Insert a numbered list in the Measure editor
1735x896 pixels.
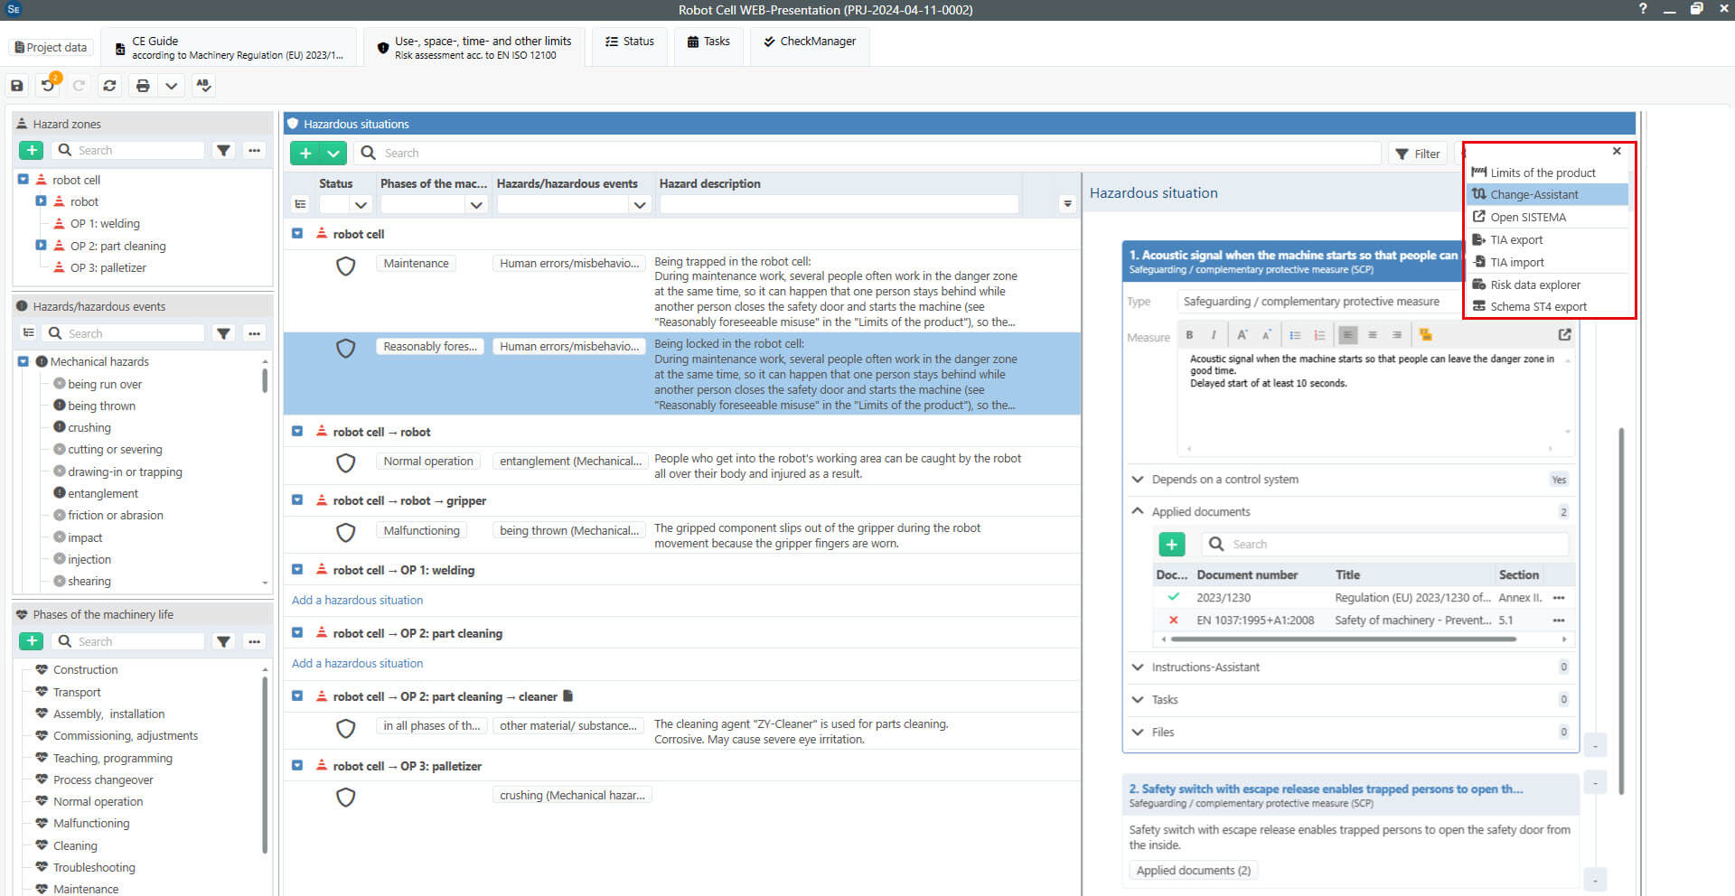(x=1319, y=335)
